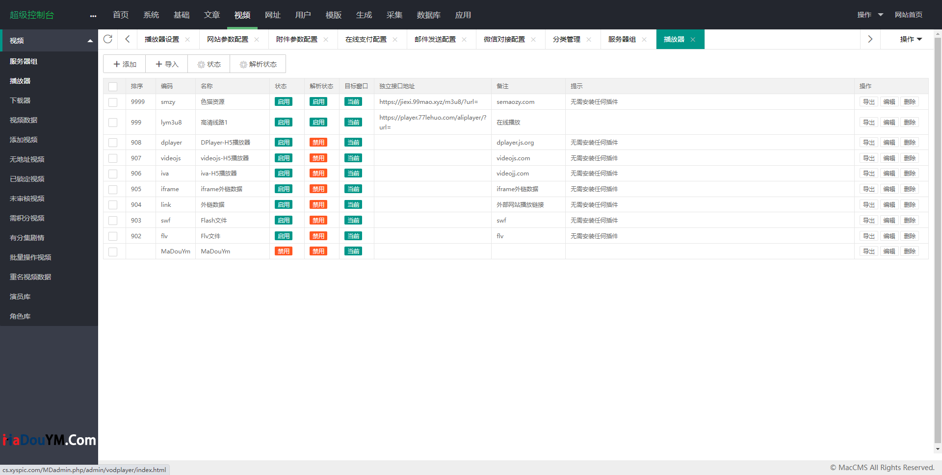Screen dimensions: 942x475
Task: Click the 解析状态 gear button
Action: pos(258,64)
